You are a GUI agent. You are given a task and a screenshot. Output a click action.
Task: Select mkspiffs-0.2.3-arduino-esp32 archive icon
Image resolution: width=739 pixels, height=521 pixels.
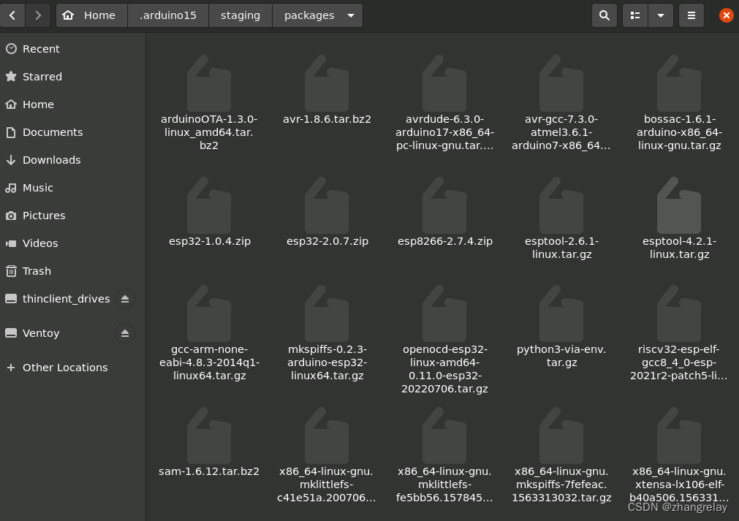[x=327, y=313]
